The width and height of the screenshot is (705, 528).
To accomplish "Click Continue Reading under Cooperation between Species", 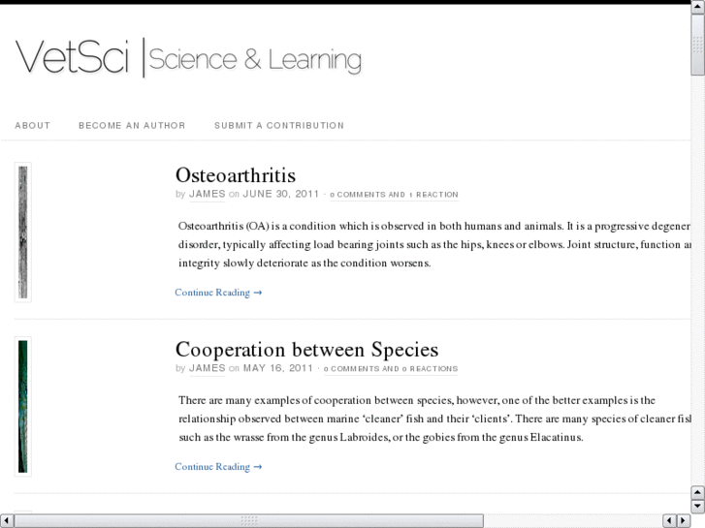I will click(218, 467).
